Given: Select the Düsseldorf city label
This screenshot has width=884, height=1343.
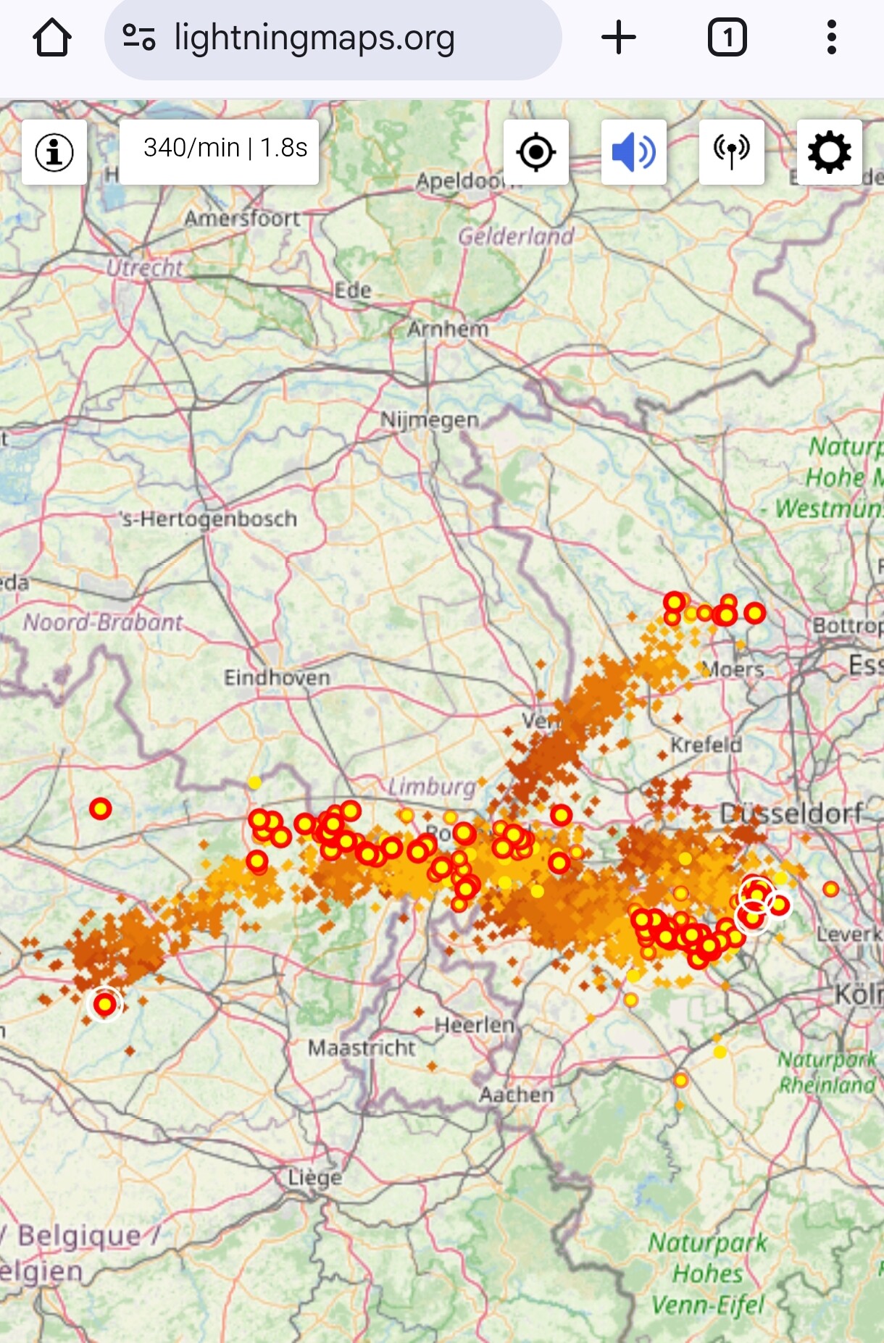Looking at the screenshot, I should [792, 813].
